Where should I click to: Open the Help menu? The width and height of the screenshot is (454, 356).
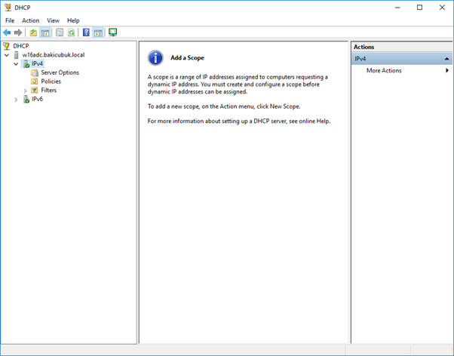[x=73, y=20]
